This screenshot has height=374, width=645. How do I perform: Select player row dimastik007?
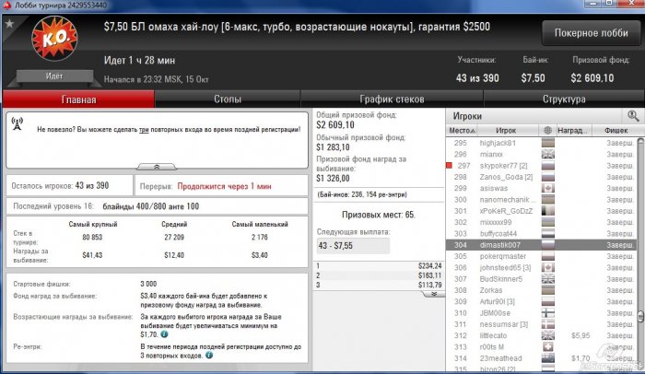[541, 245]
